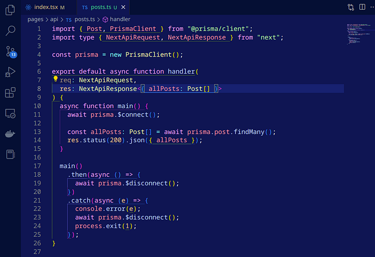Open the posts.ts breadcrumb dropdown
This screenshot has height=257, width=375.
point(80,19)
